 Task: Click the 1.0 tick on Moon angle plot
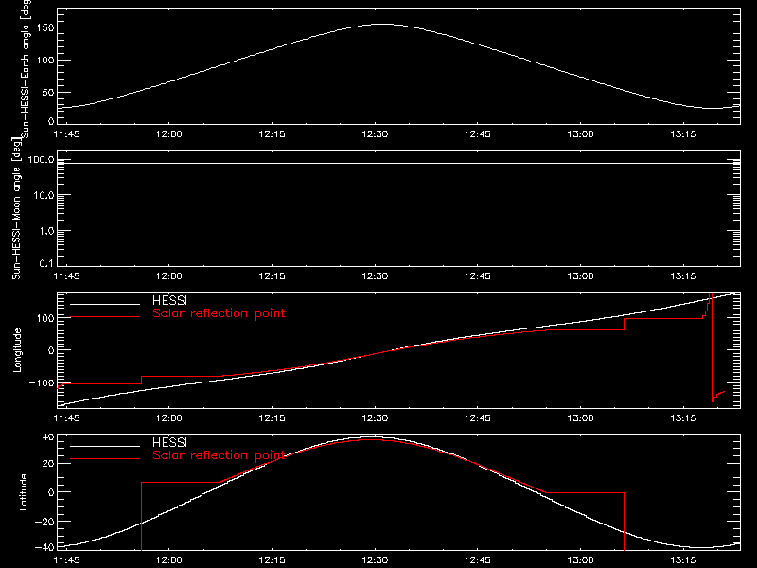[45, 231]
